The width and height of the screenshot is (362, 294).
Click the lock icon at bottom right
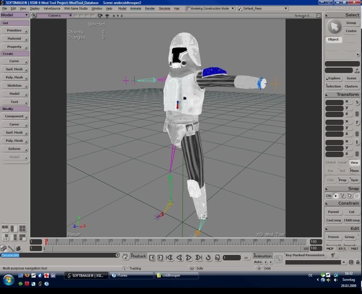click(x=358, y=262)
